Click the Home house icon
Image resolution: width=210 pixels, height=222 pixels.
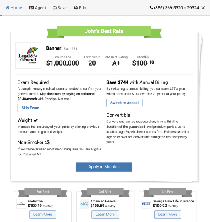pos(7,8)
